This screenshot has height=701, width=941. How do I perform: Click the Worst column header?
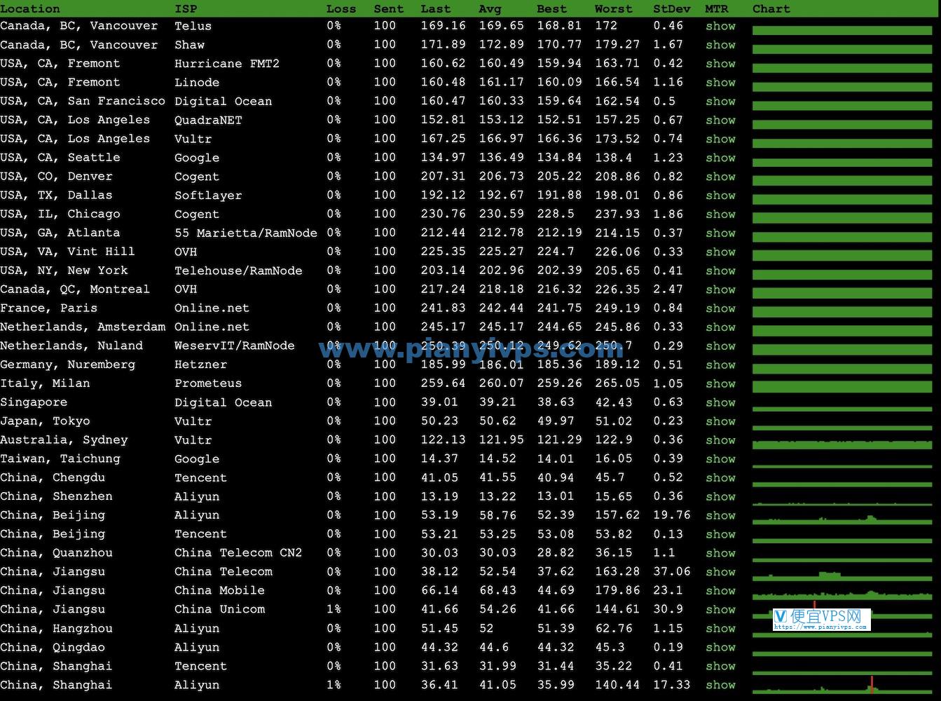point(614,9)
